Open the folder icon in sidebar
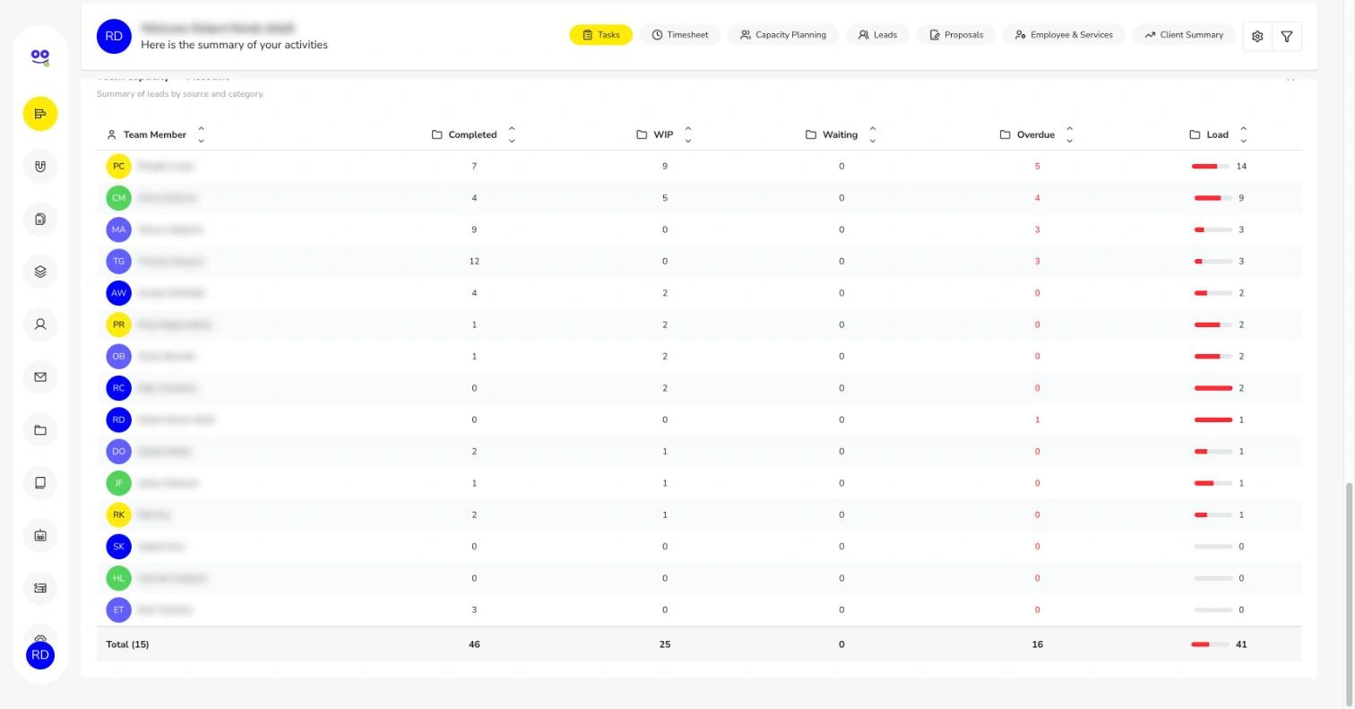The image size is (1355, 709). (40, 430)
